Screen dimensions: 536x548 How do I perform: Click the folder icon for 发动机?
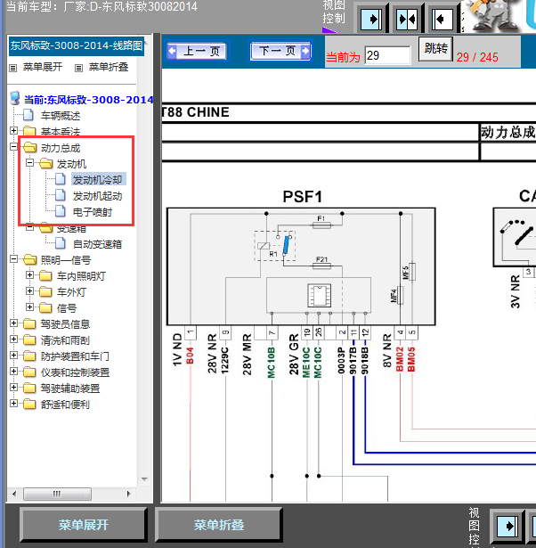click(46, 163)
